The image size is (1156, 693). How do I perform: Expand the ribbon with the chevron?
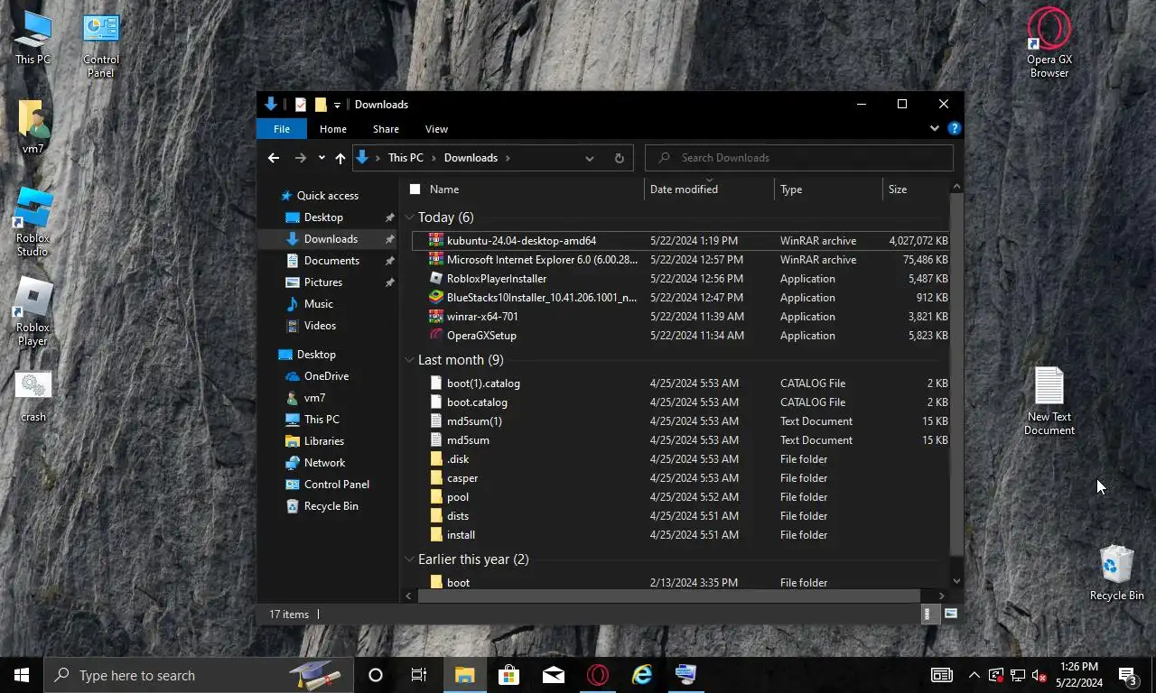(x=935, y=129)
